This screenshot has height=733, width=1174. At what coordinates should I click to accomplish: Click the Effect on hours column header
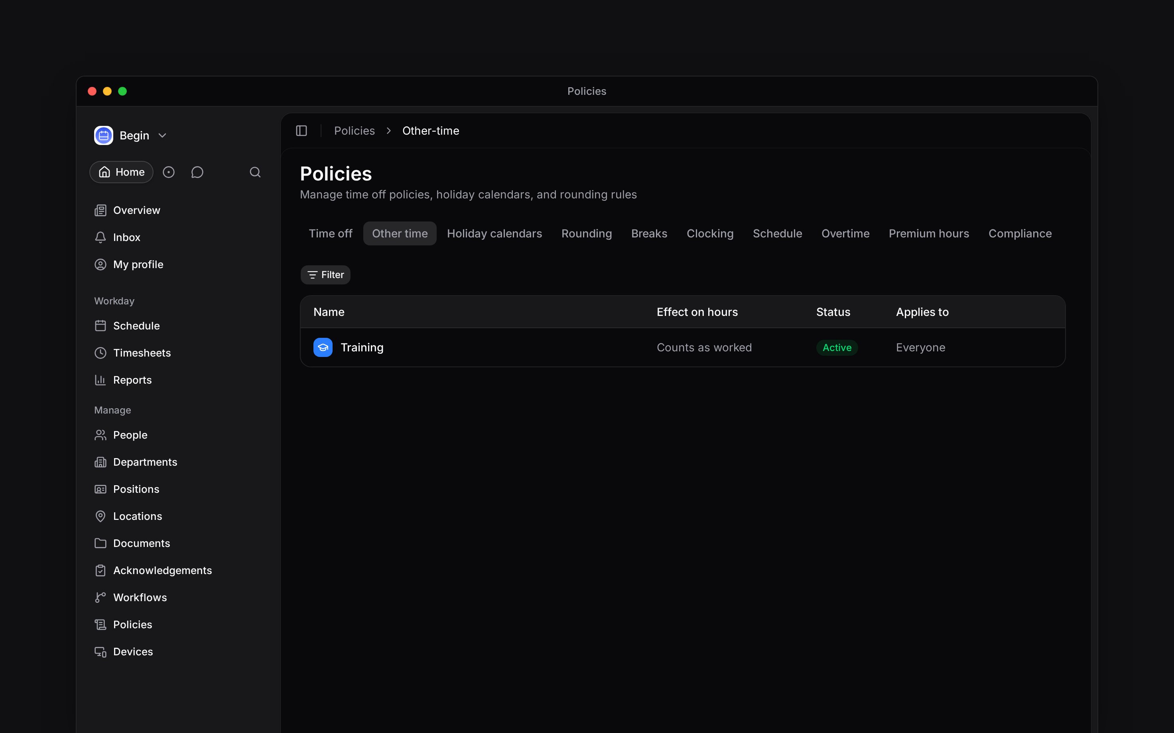click(x=697, y=312)
